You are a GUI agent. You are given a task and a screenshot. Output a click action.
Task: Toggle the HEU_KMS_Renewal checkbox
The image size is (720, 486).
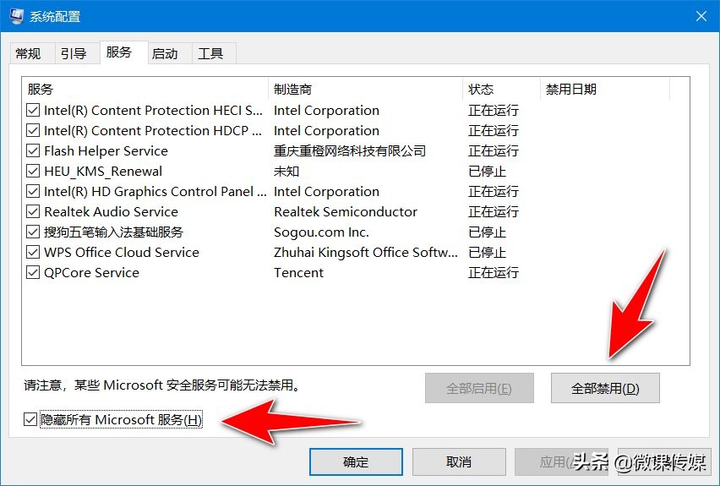pos(33,171)
